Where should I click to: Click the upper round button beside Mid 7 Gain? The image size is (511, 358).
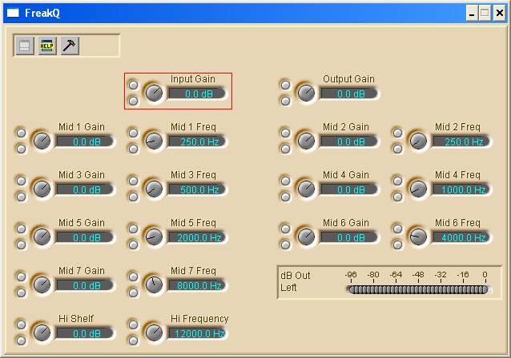[21, 276]
